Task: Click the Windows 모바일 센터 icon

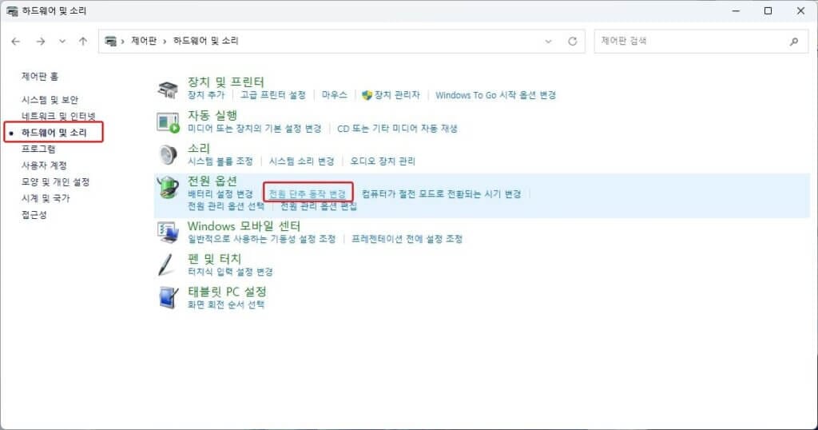Action: pos(168,233)
